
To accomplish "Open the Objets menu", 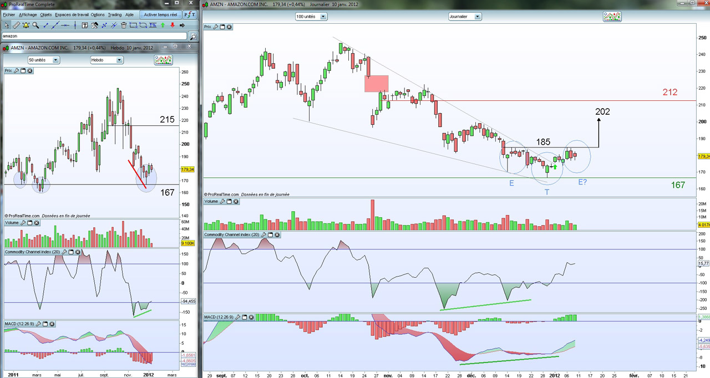I will [x=45, y=14].
